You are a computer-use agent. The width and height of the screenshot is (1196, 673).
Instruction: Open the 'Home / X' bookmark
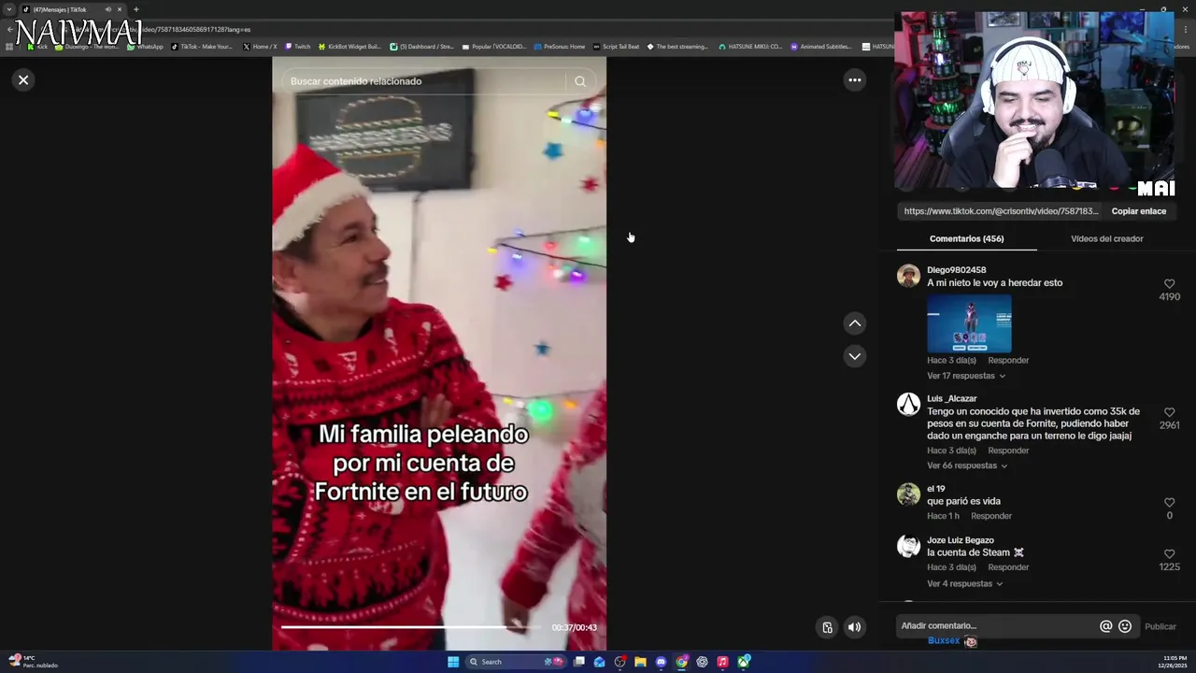[x=260, y=47]
